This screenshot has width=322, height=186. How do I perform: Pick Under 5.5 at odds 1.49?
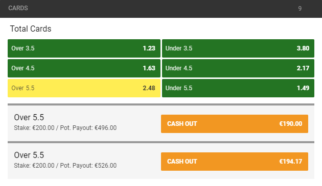coord(238,88)
